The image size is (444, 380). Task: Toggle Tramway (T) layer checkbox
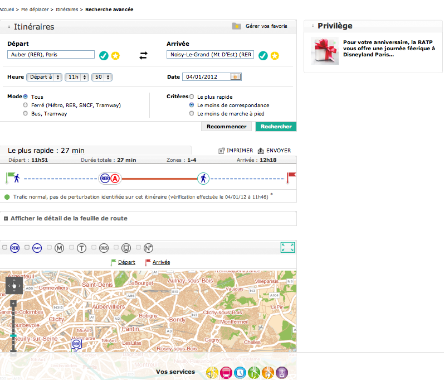(72, 247)
